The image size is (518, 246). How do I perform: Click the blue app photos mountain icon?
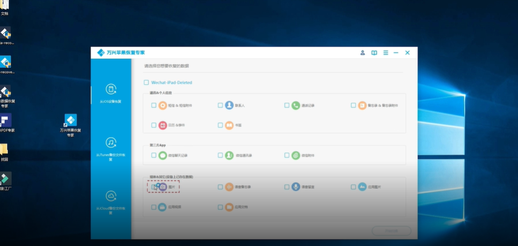coord(363,187)
